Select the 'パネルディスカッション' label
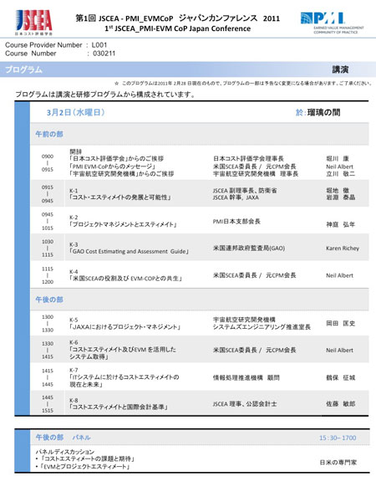 point(65,452)
